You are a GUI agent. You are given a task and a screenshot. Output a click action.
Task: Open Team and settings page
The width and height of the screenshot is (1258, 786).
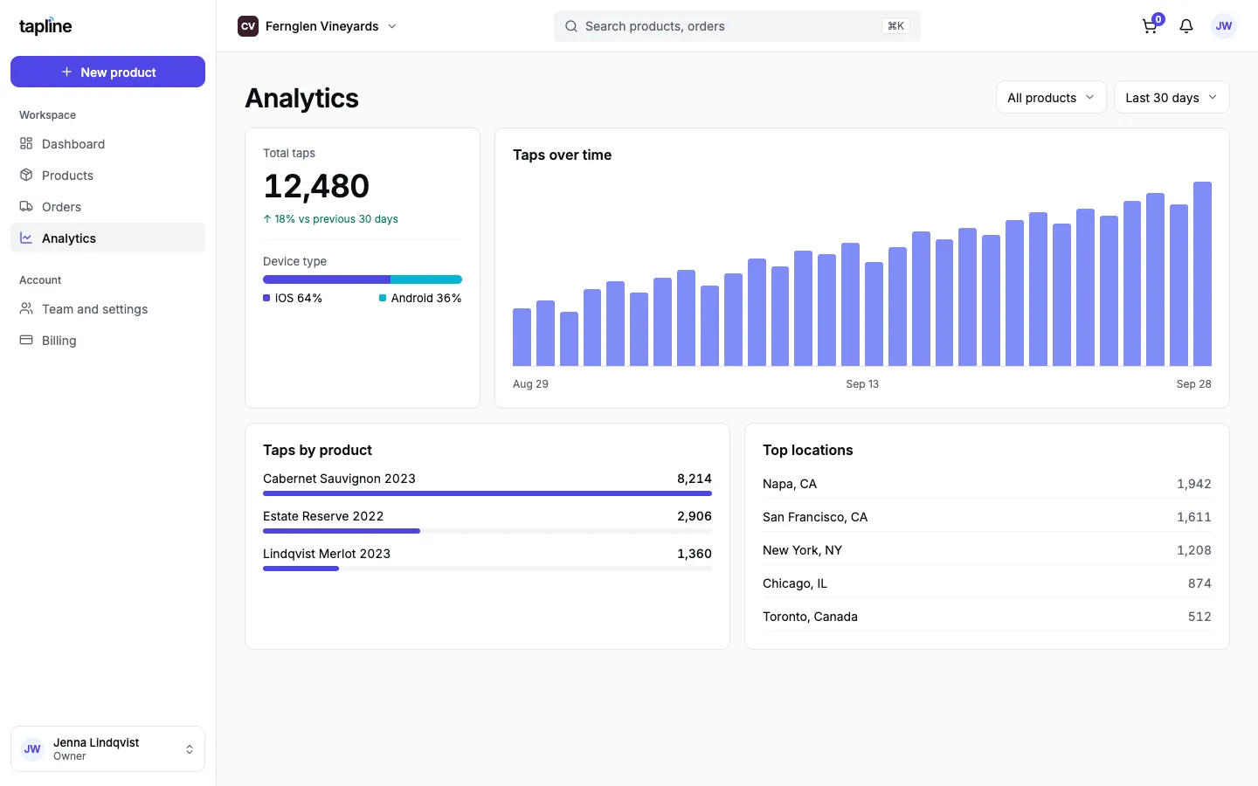tap(107, 309)
